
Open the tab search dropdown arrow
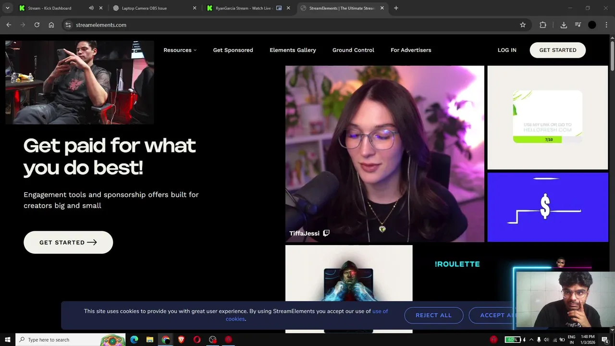[x=7, y=8]
